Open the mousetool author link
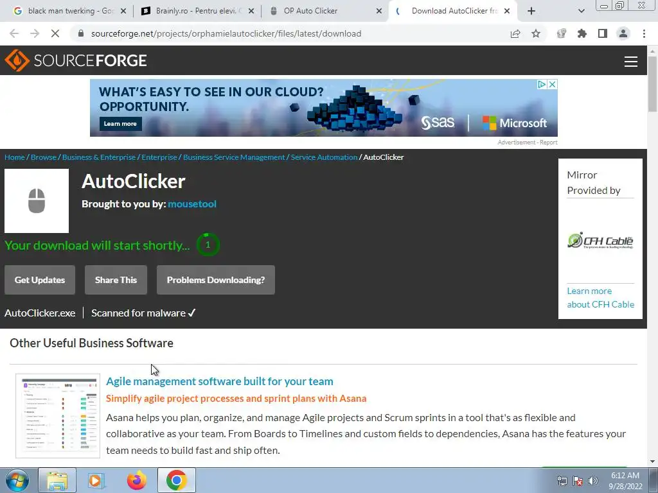 click(x=192, y=203)
